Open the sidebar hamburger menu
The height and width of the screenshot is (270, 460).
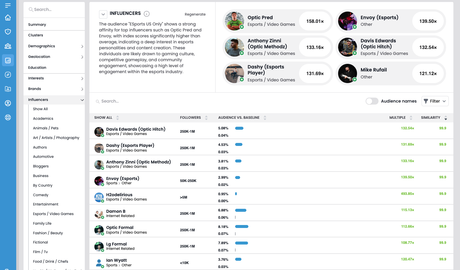pos(8,5)
